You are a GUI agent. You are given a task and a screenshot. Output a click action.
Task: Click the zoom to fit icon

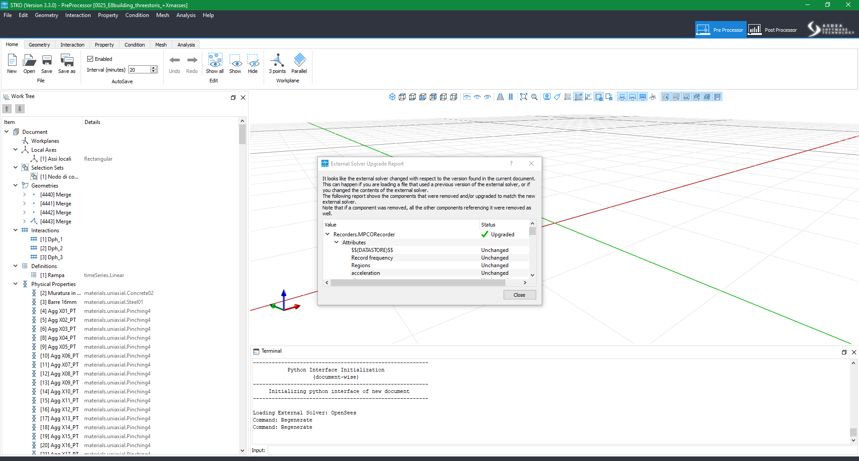pyautogui.click(x=523, y=97)
